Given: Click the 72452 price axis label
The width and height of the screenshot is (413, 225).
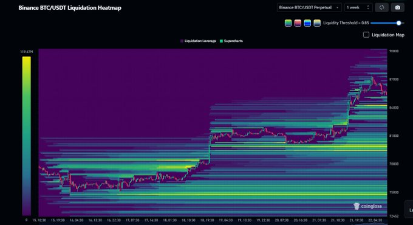Looking at the screenshot, I should tap(394, 216).
